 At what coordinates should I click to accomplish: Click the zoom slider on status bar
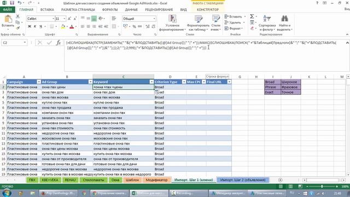click(x=322, y=186)
